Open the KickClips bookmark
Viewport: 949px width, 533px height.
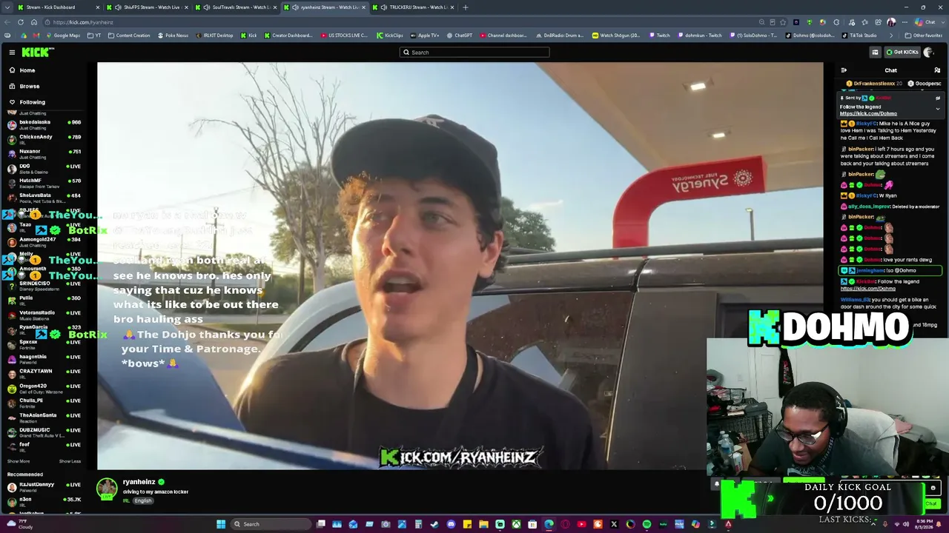click(x=389, y=36)
